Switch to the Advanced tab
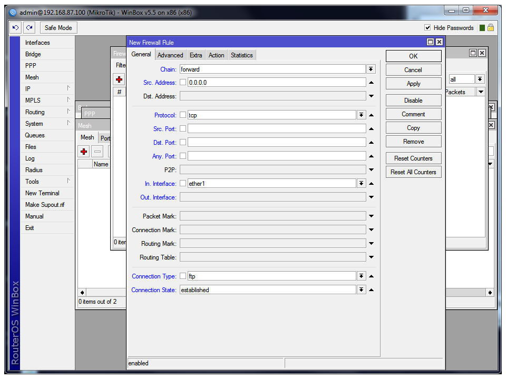 (170, 55)
